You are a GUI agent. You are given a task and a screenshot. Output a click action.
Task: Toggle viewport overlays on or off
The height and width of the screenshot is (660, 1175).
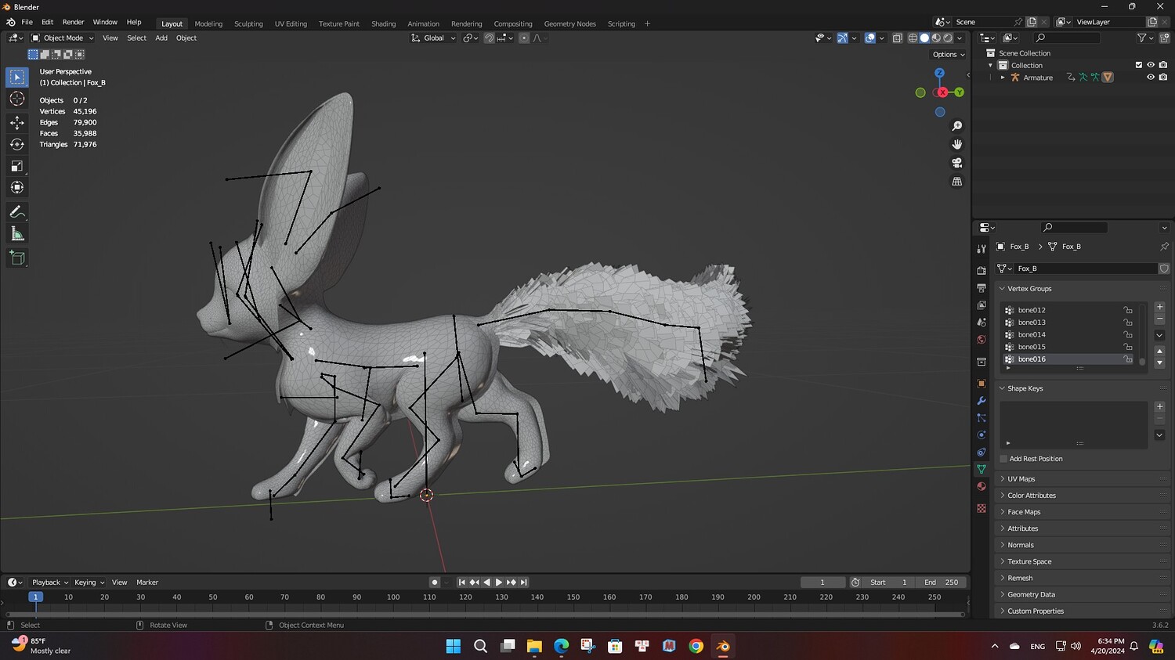click(869, 38)
